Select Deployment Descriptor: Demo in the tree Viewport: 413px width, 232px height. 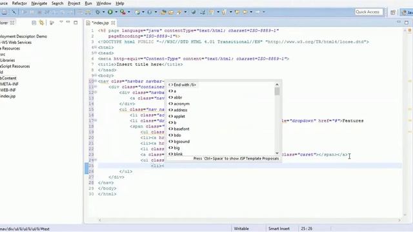point(23,37)
